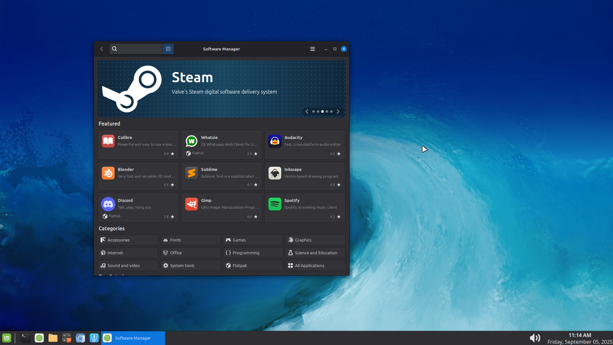Open the Discord app tile
This screenshot has height=345, width=613.
point(138,207)
